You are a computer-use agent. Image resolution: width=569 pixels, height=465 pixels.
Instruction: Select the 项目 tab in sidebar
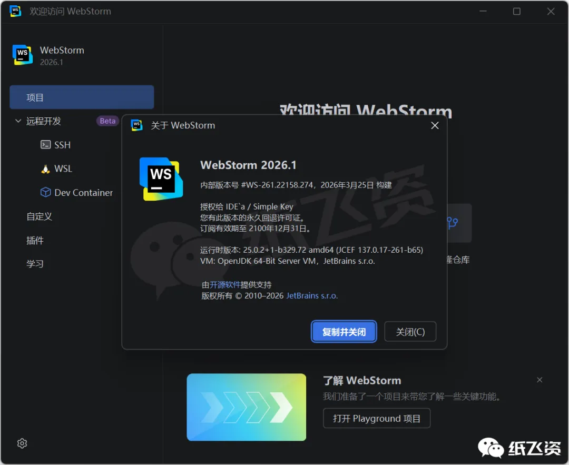82,97
